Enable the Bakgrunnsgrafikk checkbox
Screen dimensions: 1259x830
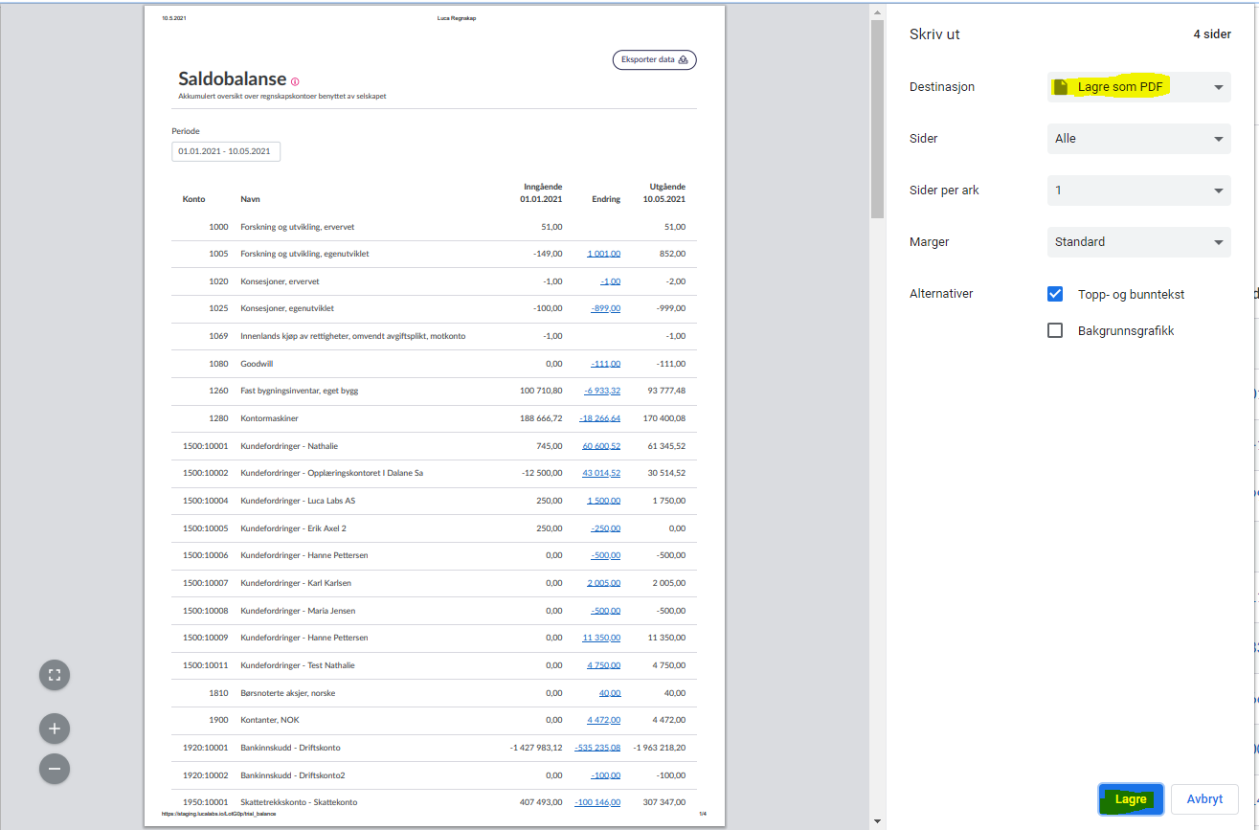point(1055,330)
